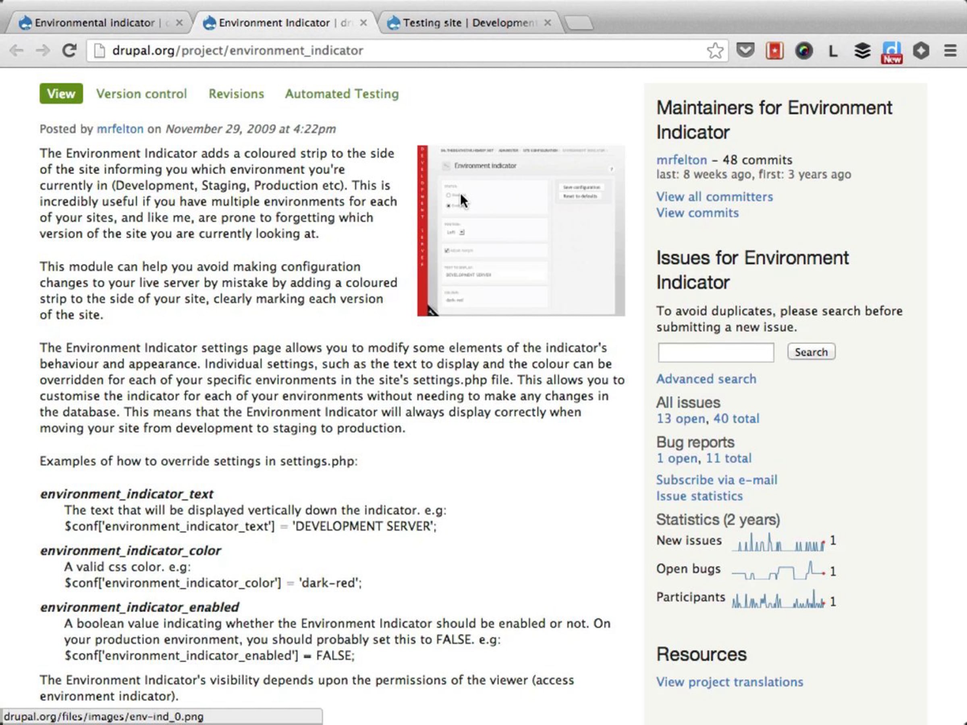This screenshot has height=725, width=967.
Task: Open a new browser tab
Action: (x=579, y=23)
